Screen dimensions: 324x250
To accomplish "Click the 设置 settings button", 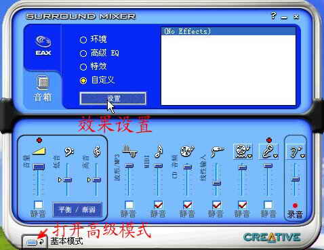I will click(113, 98).
